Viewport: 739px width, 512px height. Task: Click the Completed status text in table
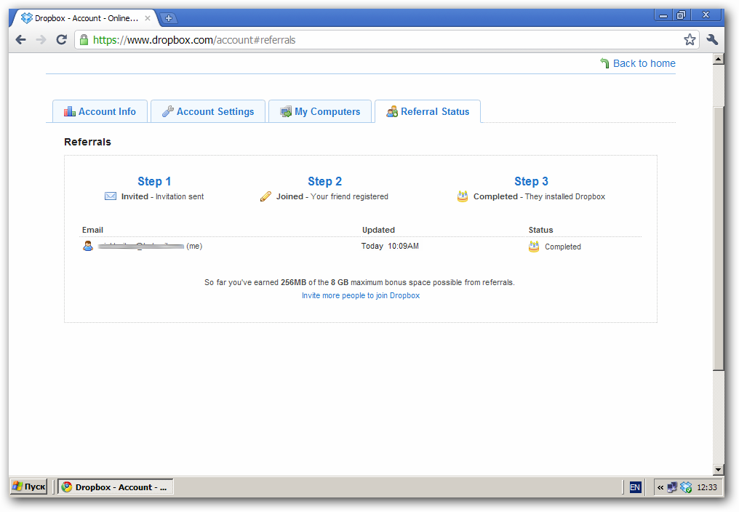coord(563,247)
